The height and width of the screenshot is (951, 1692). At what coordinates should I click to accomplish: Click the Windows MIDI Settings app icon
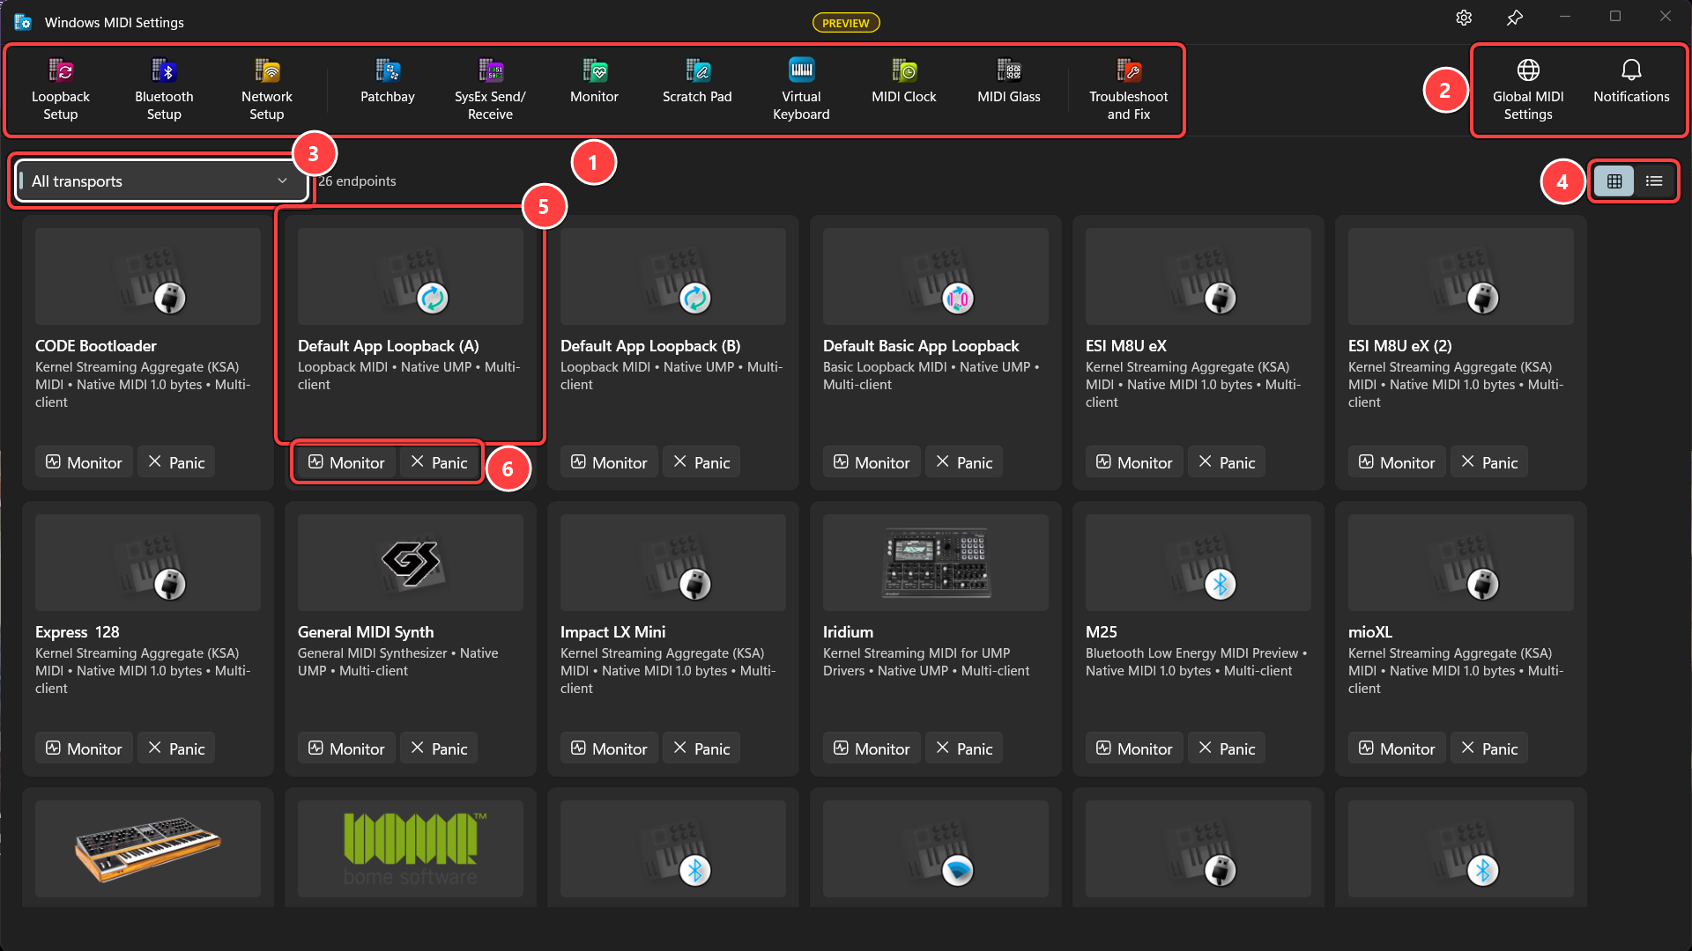click(23, 22)
